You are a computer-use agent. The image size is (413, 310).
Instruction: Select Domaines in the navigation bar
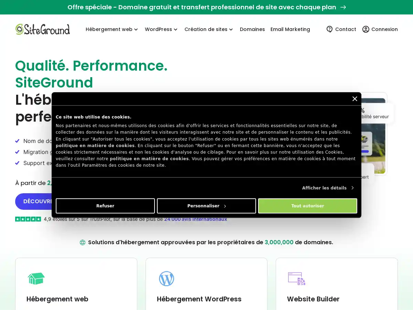tap(252, 29)
